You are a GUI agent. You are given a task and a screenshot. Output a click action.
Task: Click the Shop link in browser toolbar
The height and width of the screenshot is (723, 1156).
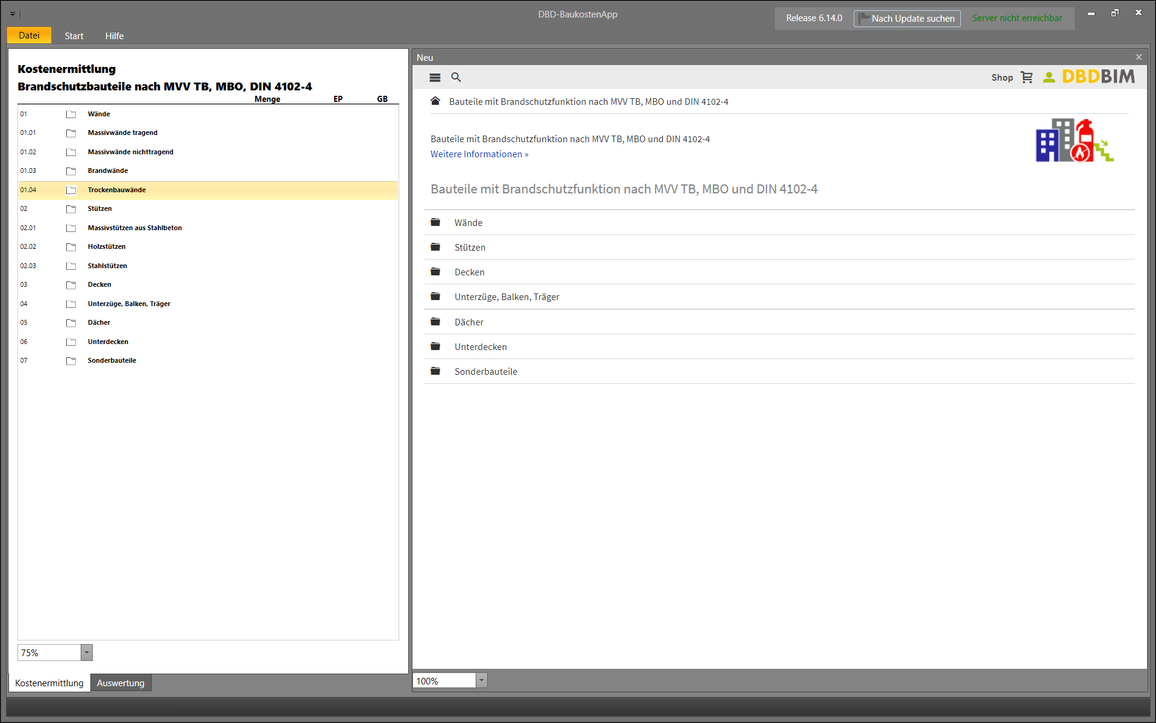tap(1002, 78)
